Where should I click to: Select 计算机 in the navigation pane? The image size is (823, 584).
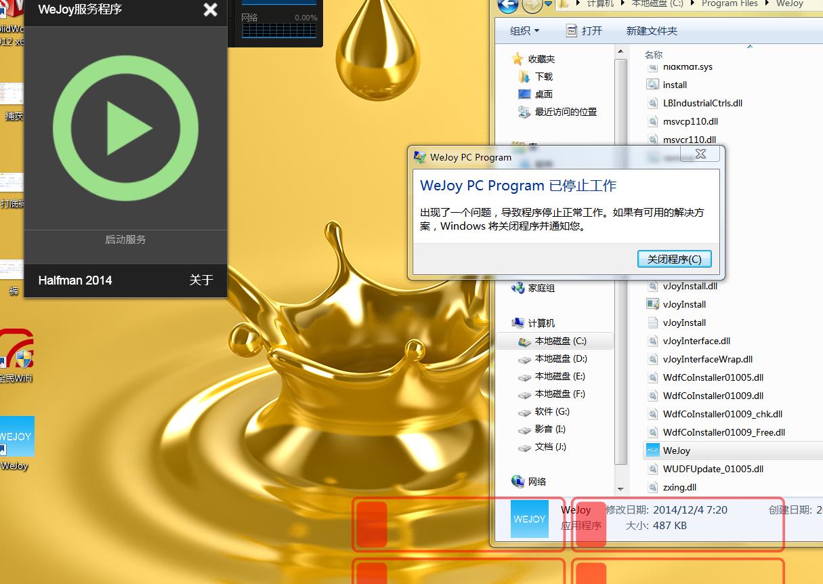point(534,323)
